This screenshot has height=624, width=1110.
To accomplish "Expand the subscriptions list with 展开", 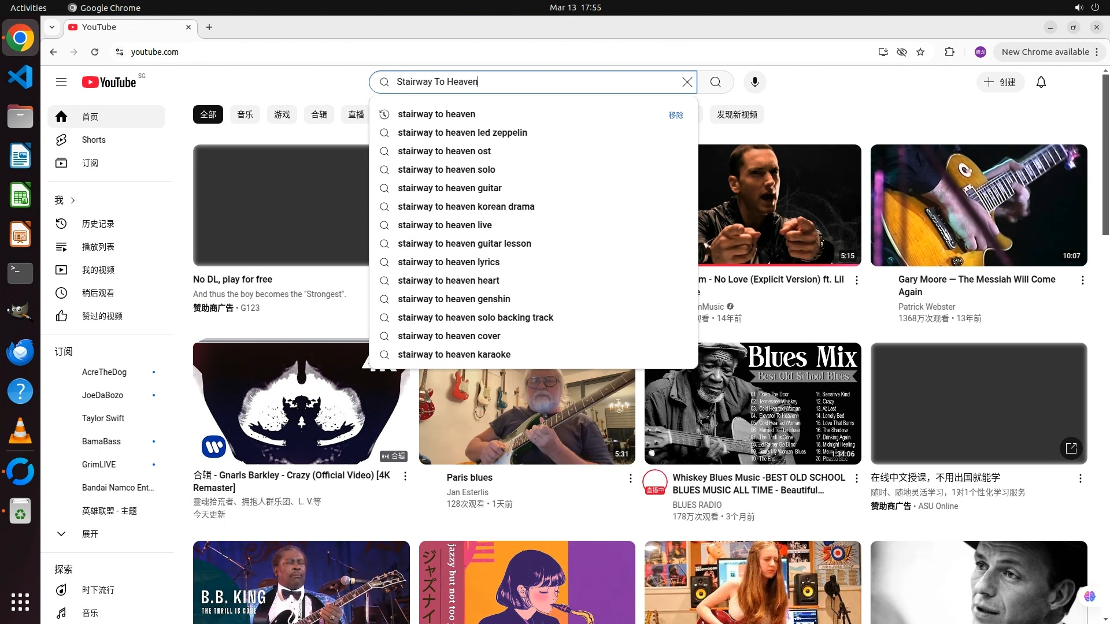I will [90, 534].
